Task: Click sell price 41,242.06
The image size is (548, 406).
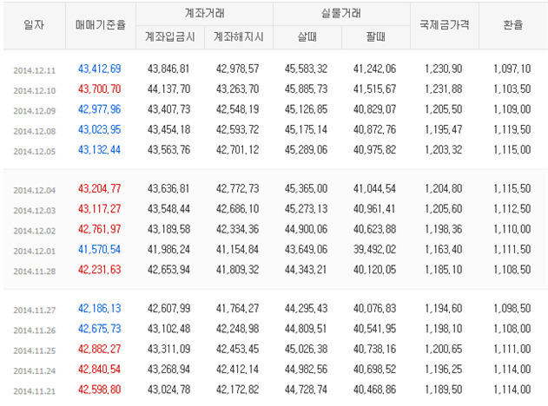Action: click(374, 69)
